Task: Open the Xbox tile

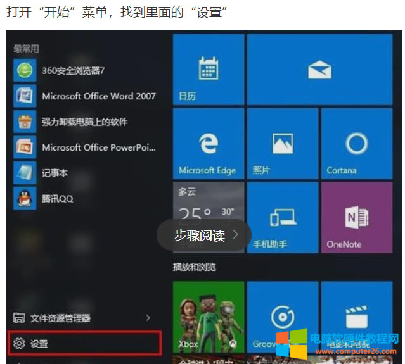Action: (x=209, y=317)
